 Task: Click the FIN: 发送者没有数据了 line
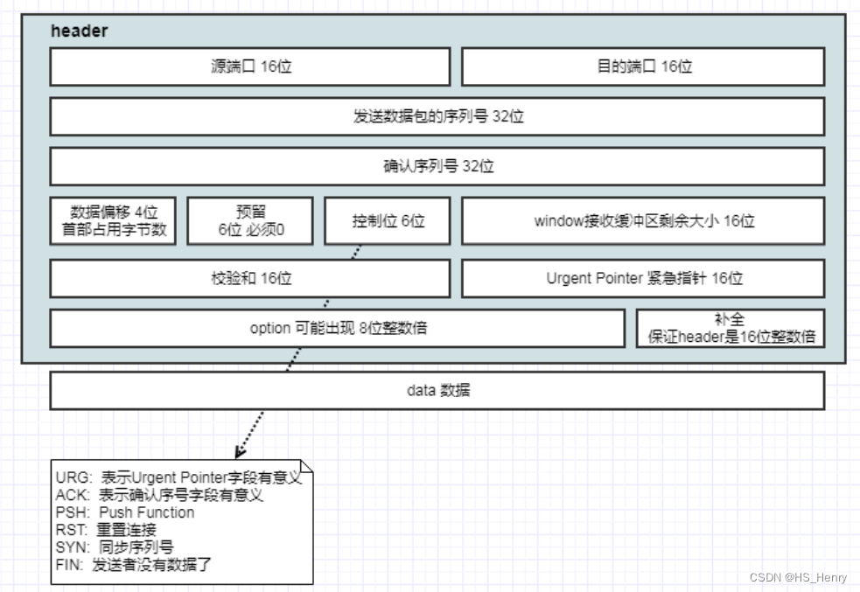coord(133,565)
